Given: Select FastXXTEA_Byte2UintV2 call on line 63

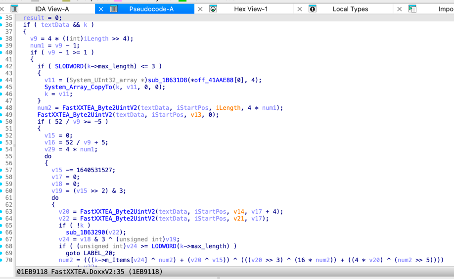Looking at the screenshot, I should (118, 212).
